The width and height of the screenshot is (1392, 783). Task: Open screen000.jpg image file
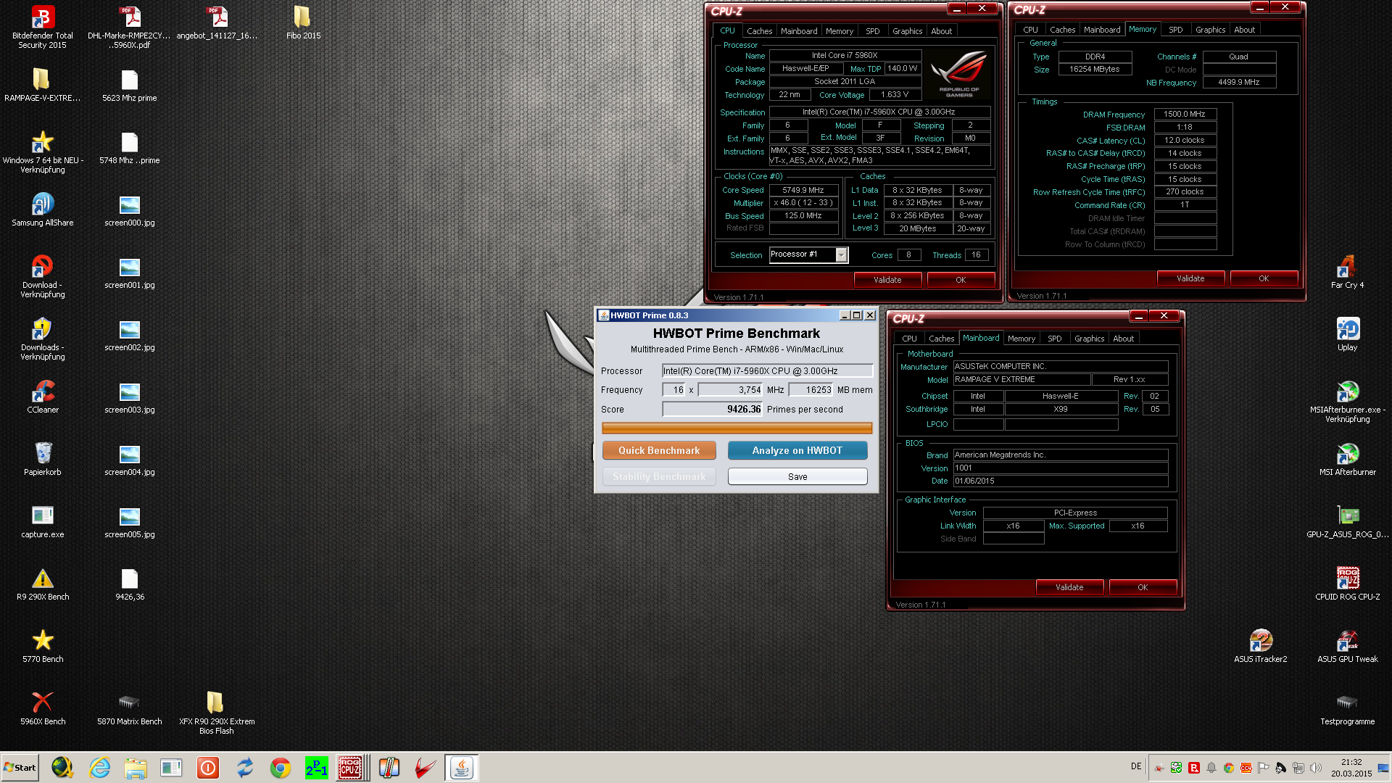point(129,210)
